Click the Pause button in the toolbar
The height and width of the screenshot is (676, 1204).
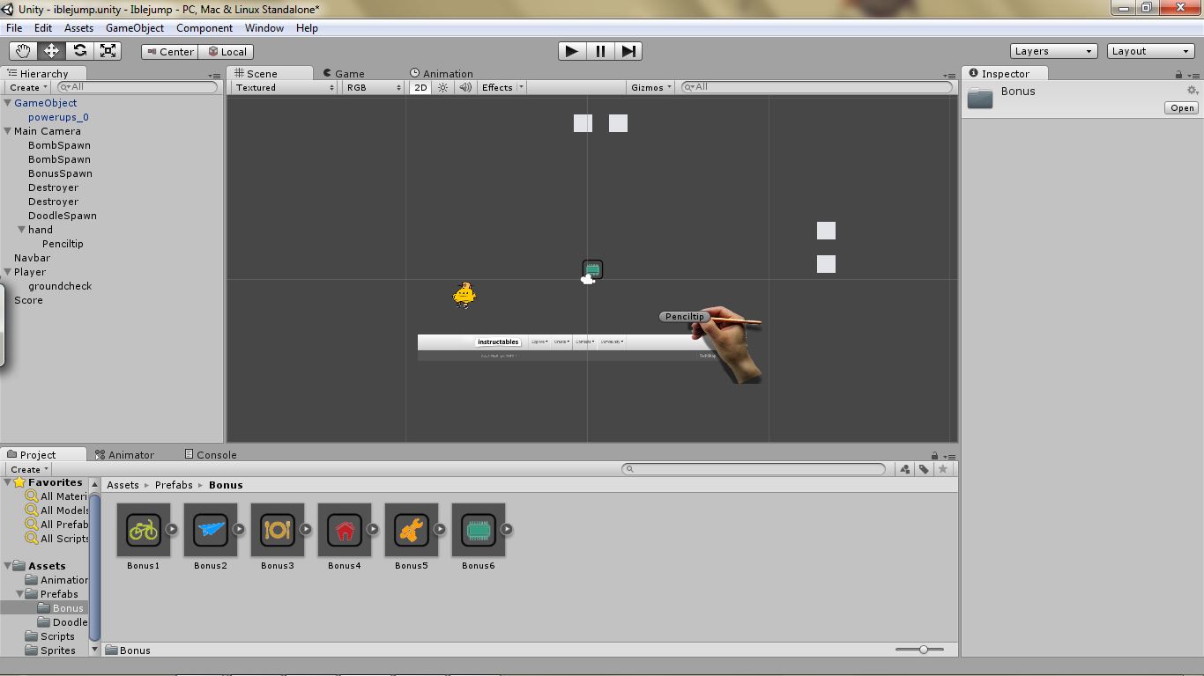pos(600,51)
